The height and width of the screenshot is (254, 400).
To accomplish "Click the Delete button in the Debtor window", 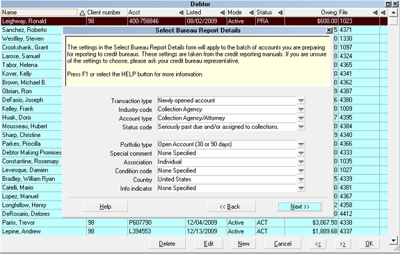I will tap(167, 243).
